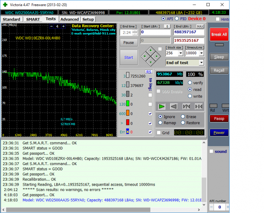Choose the Remap error action
The width and height of the screenshot is (264, 213).
click(x=160, y=123)
